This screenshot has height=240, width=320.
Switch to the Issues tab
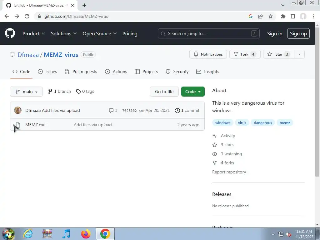[x=47, y=72]
